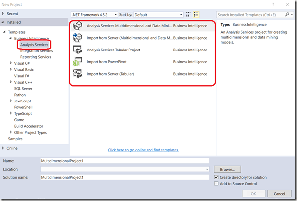The image size is (297, 201).
Task: Click the Browse button
Action: [227, 169]
